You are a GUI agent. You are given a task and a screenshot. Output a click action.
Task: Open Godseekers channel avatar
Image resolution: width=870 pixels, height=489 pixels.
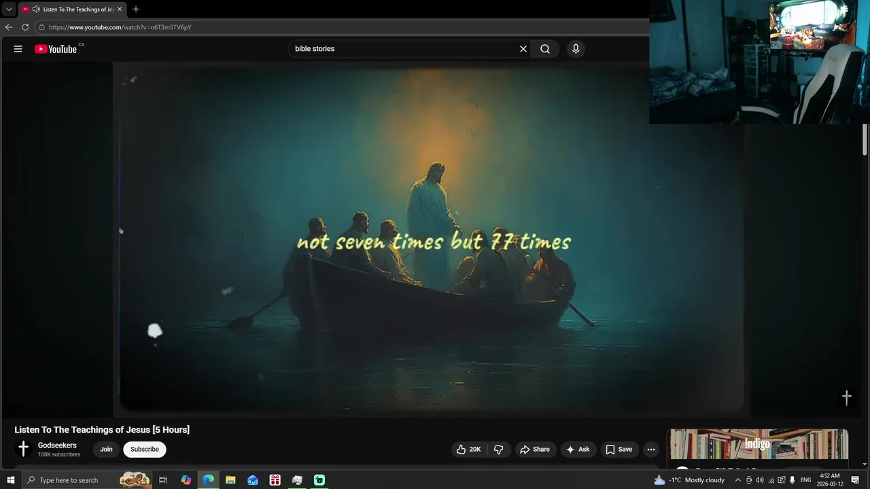tap(23, 449)
